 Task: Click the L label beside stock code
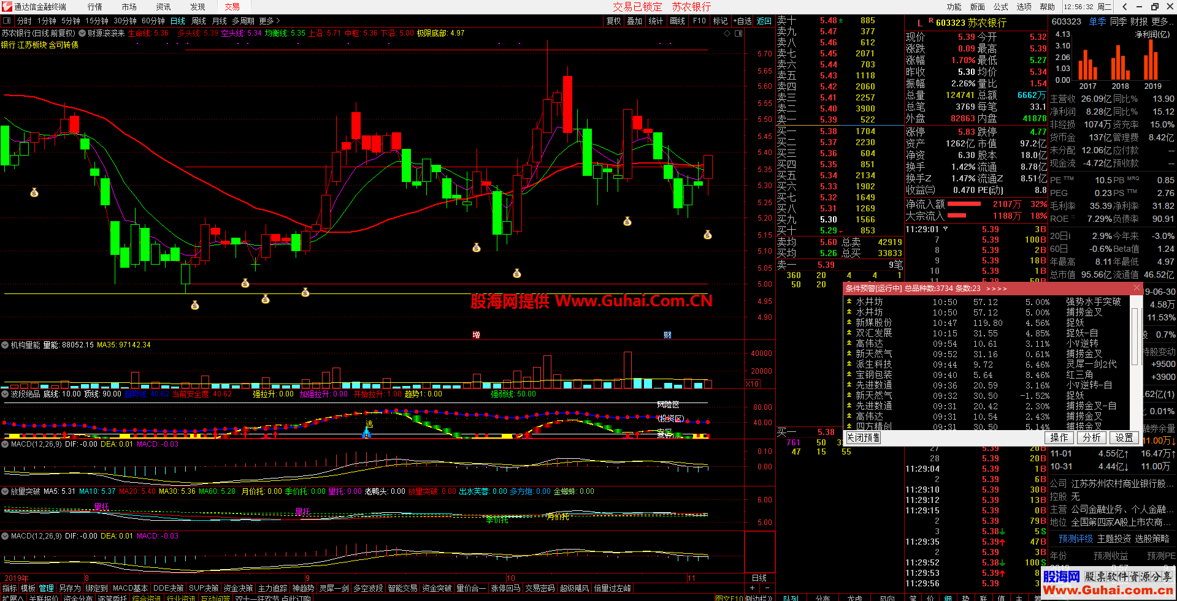(x=920, y=23)
